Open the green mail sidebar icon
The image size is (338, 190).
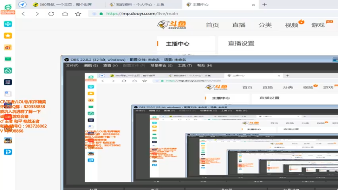point(8,59)
